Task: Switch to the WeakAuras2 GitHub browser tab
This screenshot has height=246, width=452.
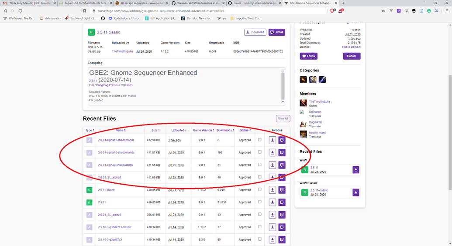Action: (196, 3)
